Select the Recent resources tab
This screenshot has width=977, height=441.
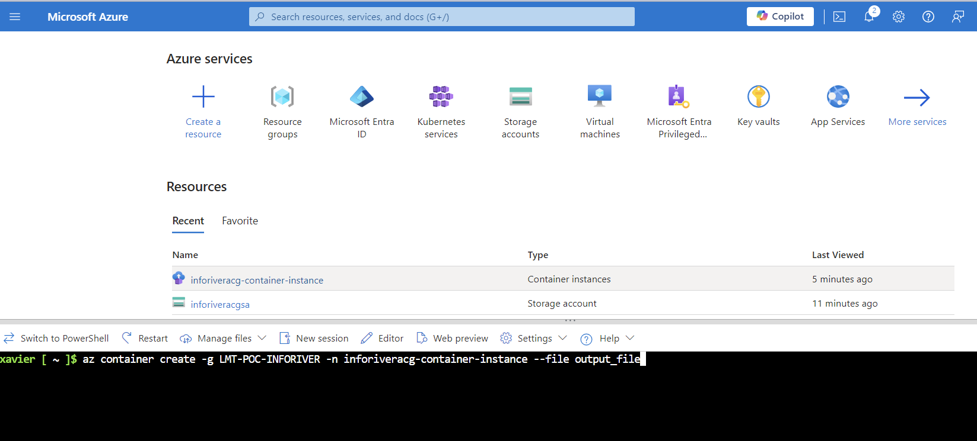(x=188, y=221)
